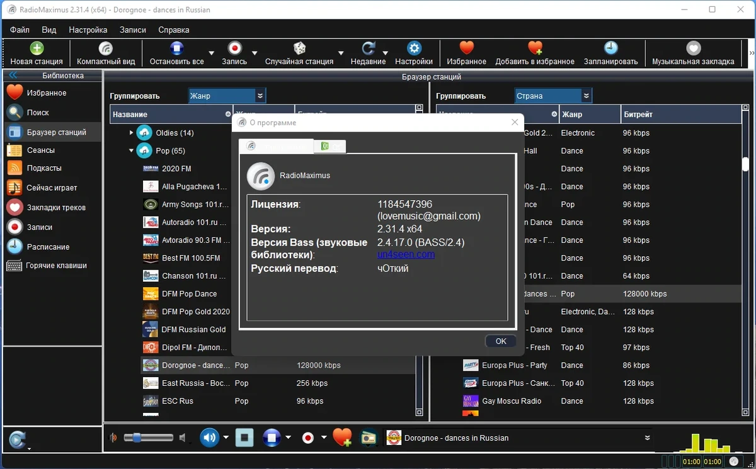Open the Случайная станция dropdown arrow
The height and width of the screenshot is (469, 756).
pos(341,53)
